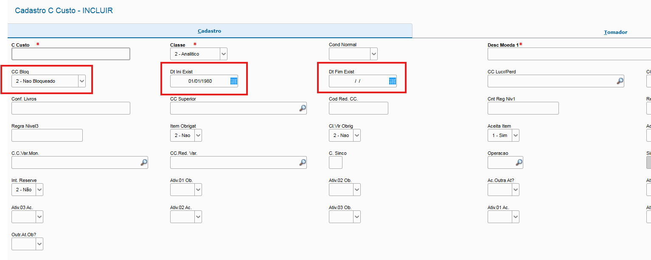Image resolution: width=651 pixels, height=260 pixels.
Task: Expand the Cl.Vlr Obrig dropdown
Action: pos(357,135)
